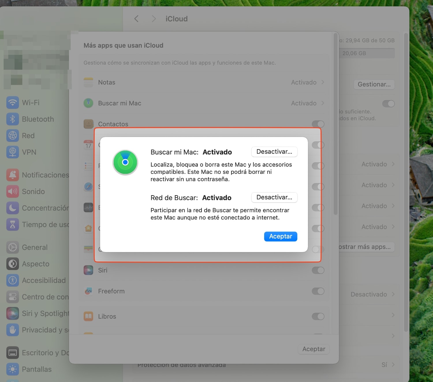Open Wi-Fi settings icon in sidebar
433x382 pixels.
pyautogui.click(x=12, y=103)
